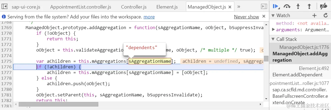Screen dimensions: 331x110
Task: Click highlighted sAggregationName variable
Action: [150, 61]
